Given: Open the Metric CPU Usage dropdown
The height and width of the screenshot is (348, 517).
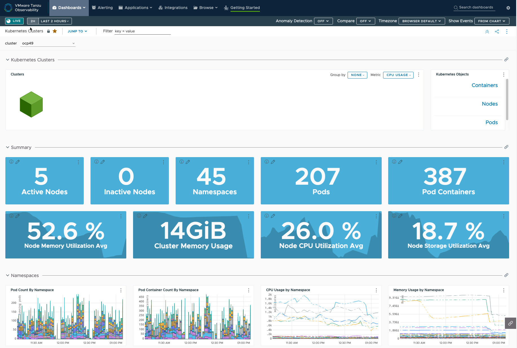Looking at the screenshot, I should coord(398,75).
